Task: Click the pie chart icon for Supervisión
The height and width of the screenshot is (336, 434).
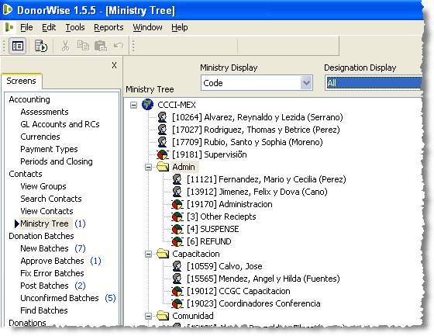Action: click(x=163, y=154)
